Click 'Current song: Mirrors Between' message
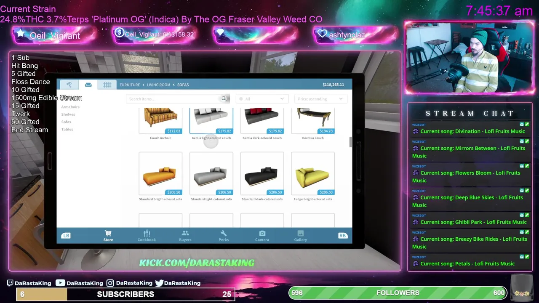 click(x=470, y=152)
